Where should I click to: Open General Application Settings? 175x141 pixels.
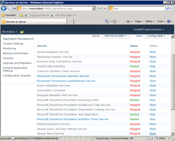pyautogui.click(x=15, y=69)
